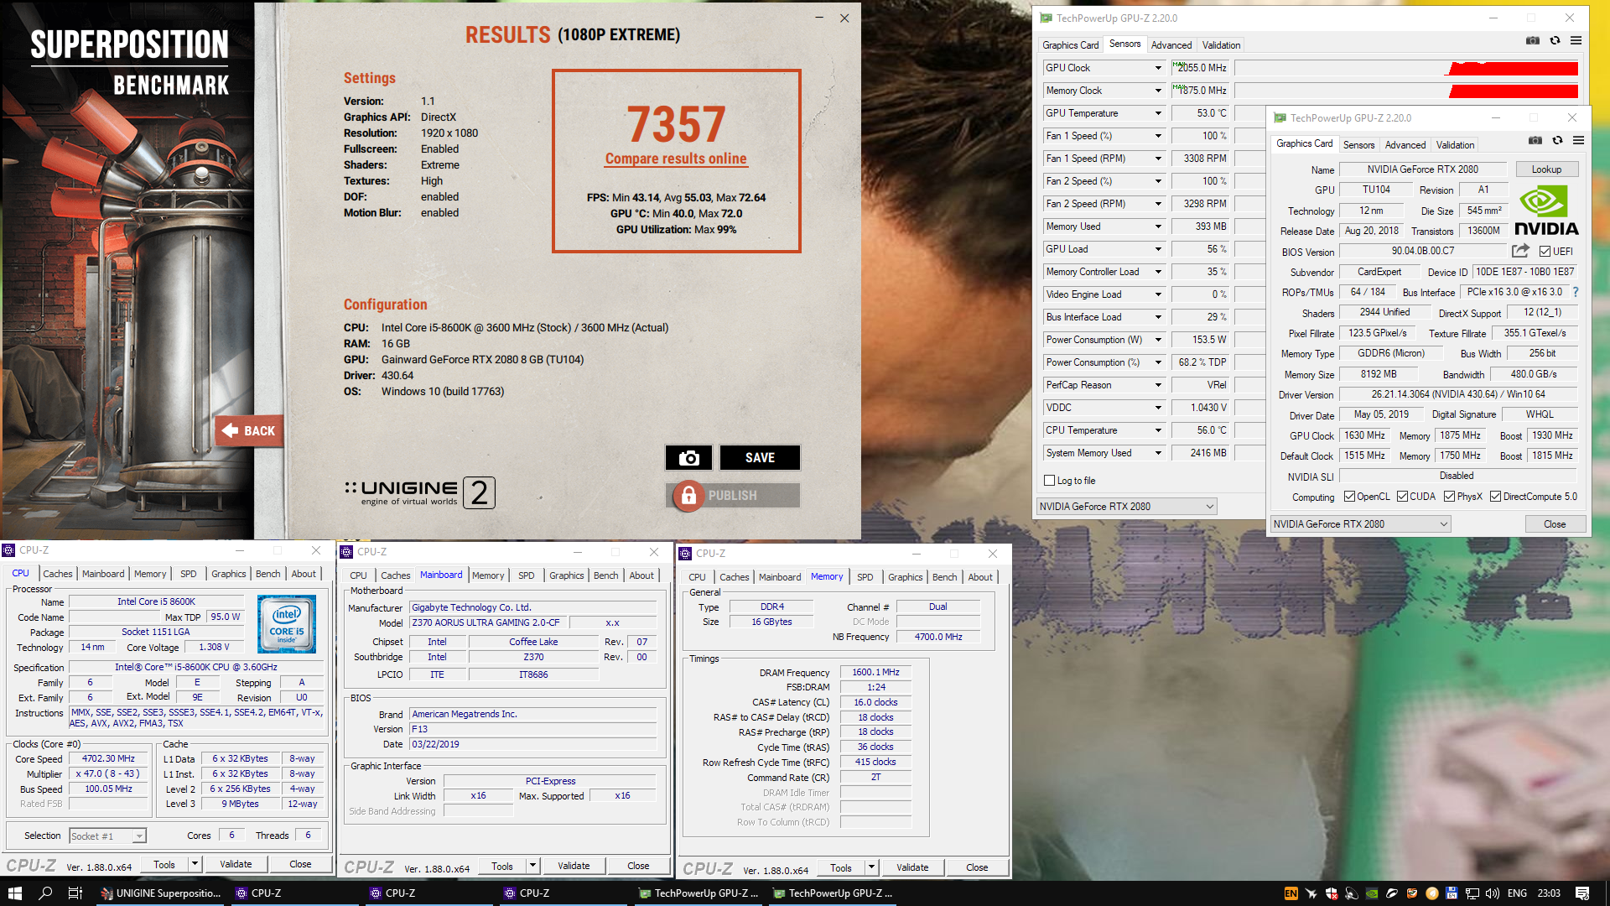Open GPU selector in Sensors window
This screenshot has width=1610, height=906.
pos(1126,507)
